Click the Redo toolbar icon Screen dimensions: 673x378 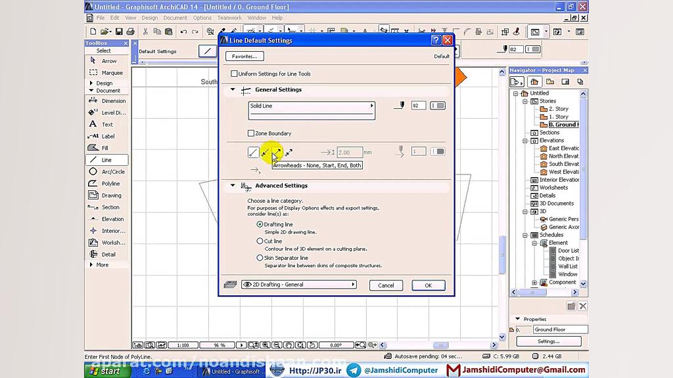click(195, 31)
